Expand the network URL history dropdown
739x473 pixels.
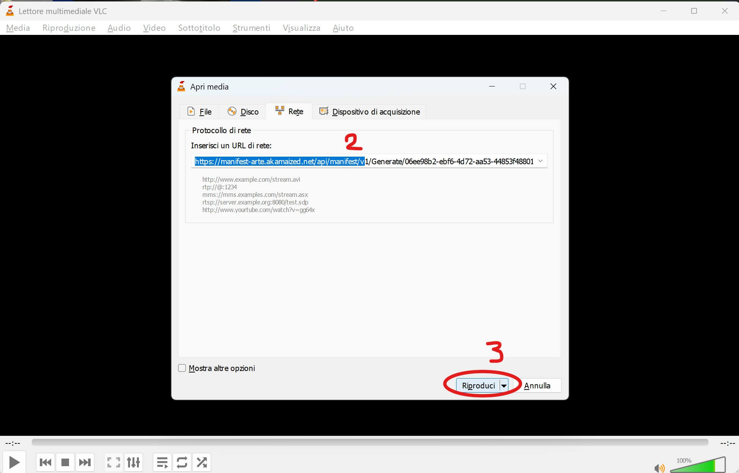(540, 161)
